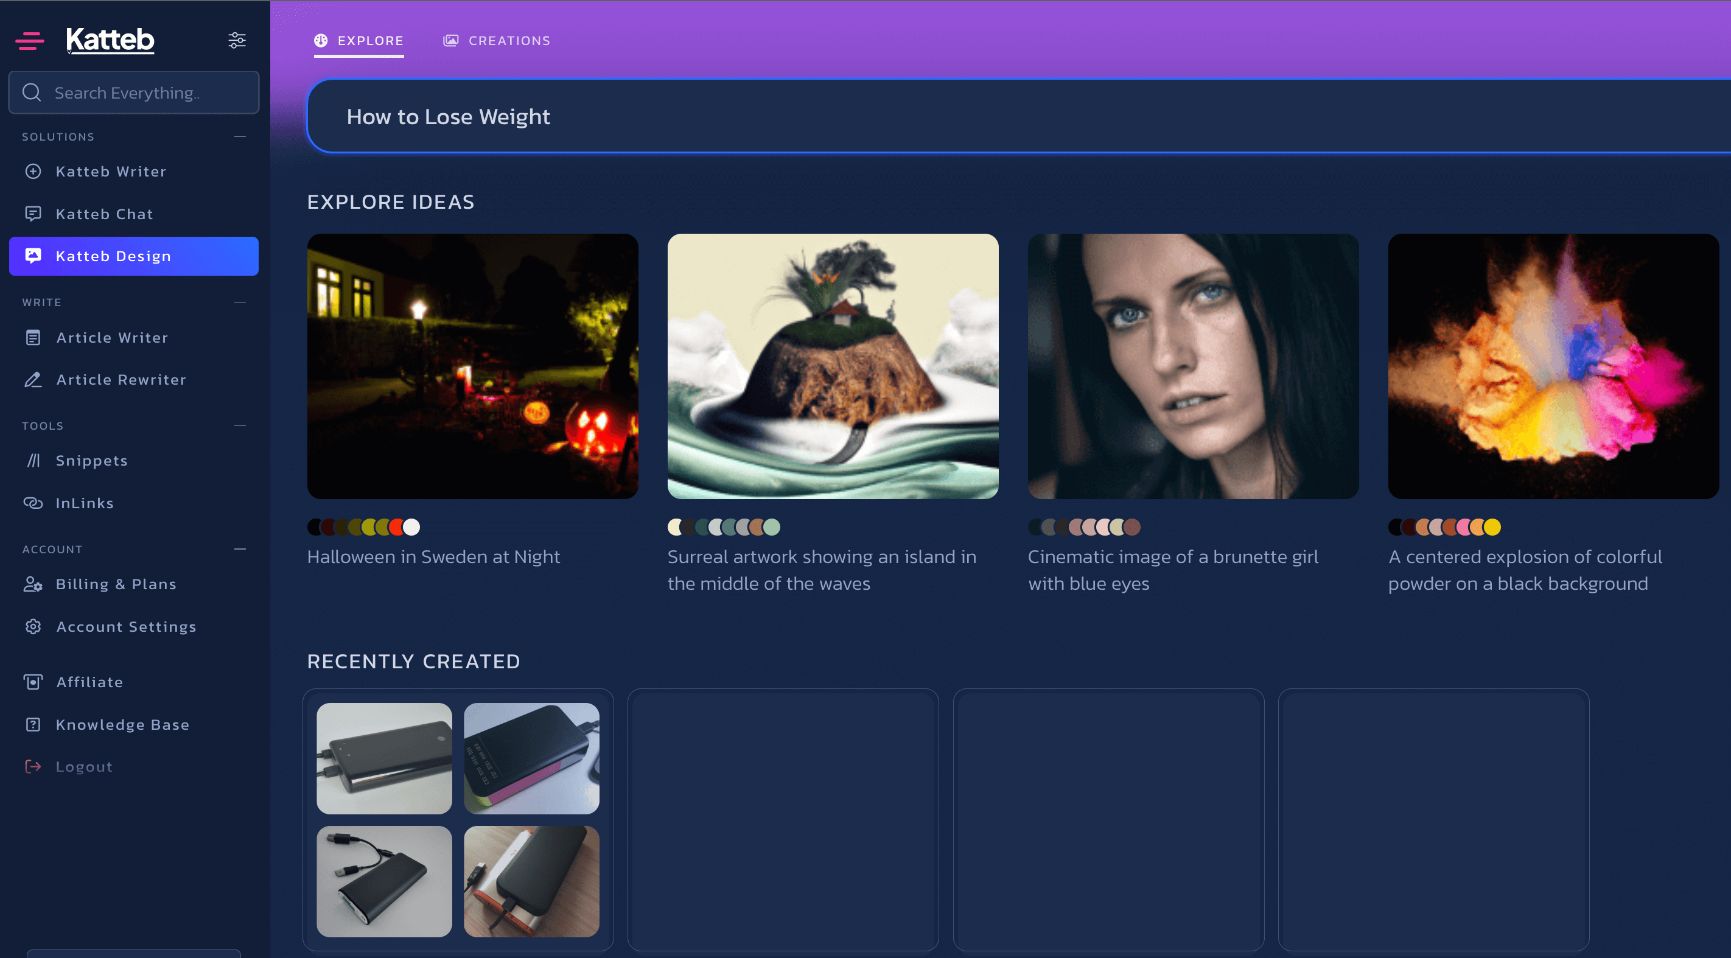Image resolution: width=1731 pixels, height=958 pixels.
Task: Click the search magnifier icon
Action: pyautogui.click(x=32, y=93)
